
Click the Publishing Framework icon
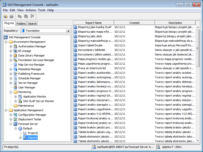[x=15, y=74]
